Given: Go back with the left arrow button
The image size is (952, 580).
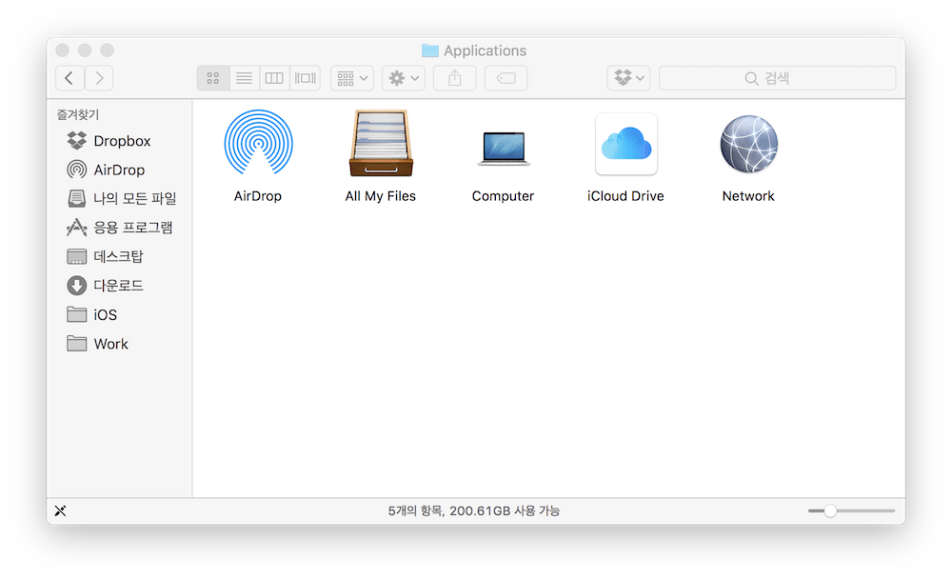Looking at the screenshot, I should pyautogui.click(x=69, y=78).
